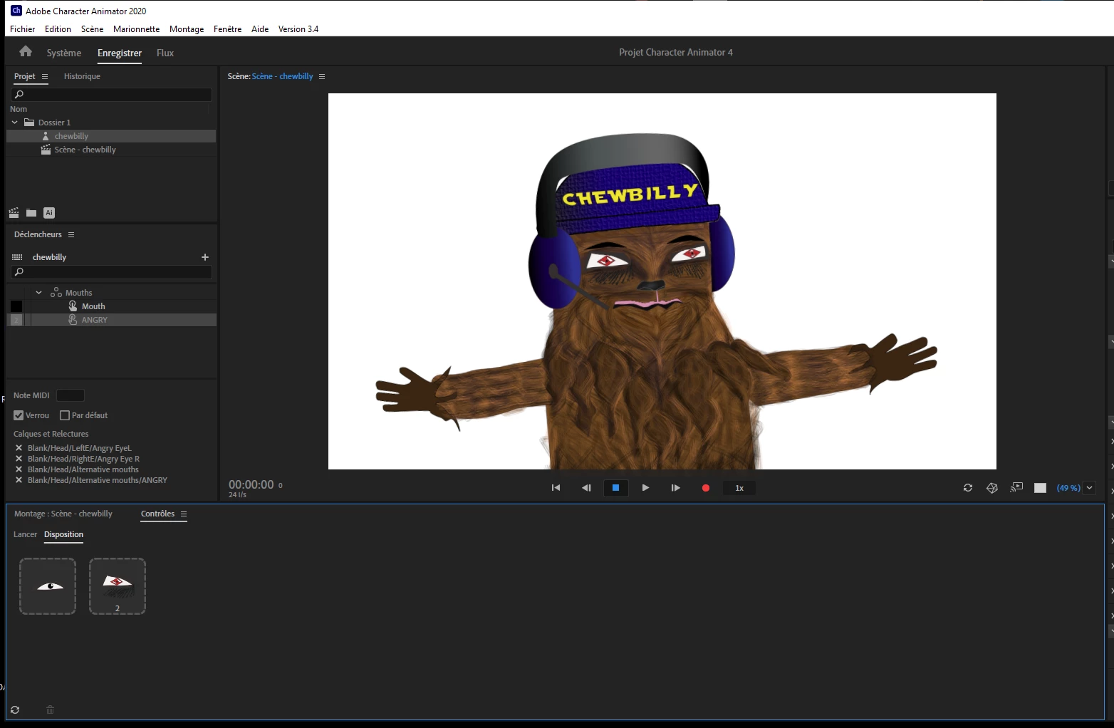
Task: Stop playback with blue square button
Action: [615, 488]
